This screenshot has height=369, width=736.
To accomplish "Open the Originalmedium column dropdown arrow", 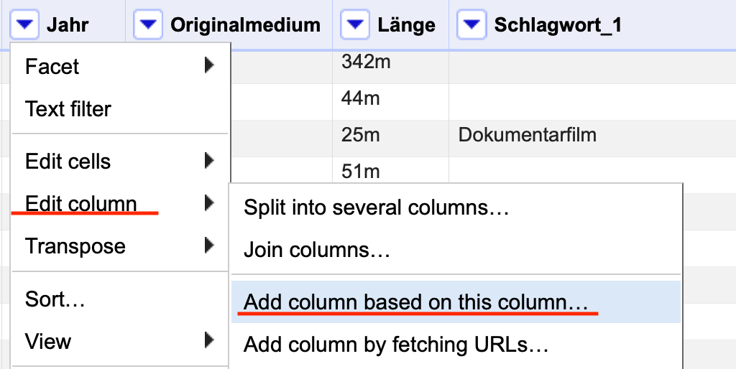I will (148, 24).
